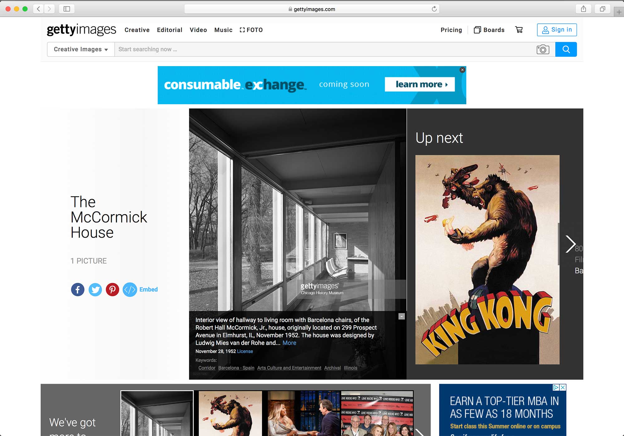624x436 pixels.
Task: Share the picture to Facebook
Action: [x=77, y=289]
